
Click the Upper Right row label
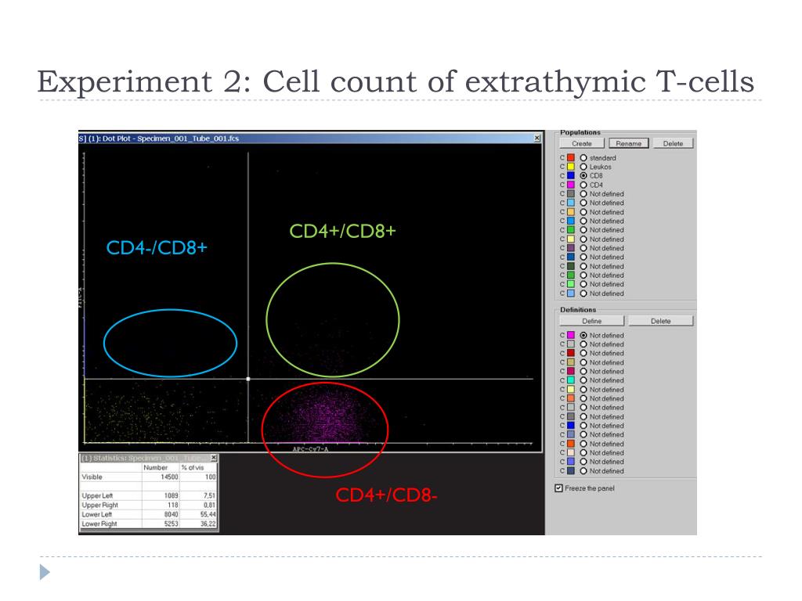[99, 505]
